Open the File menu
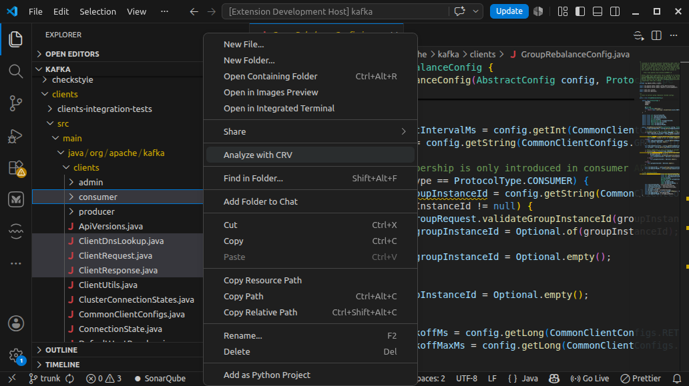The width and height of the screenshot is (689, 386). point(35,11)
